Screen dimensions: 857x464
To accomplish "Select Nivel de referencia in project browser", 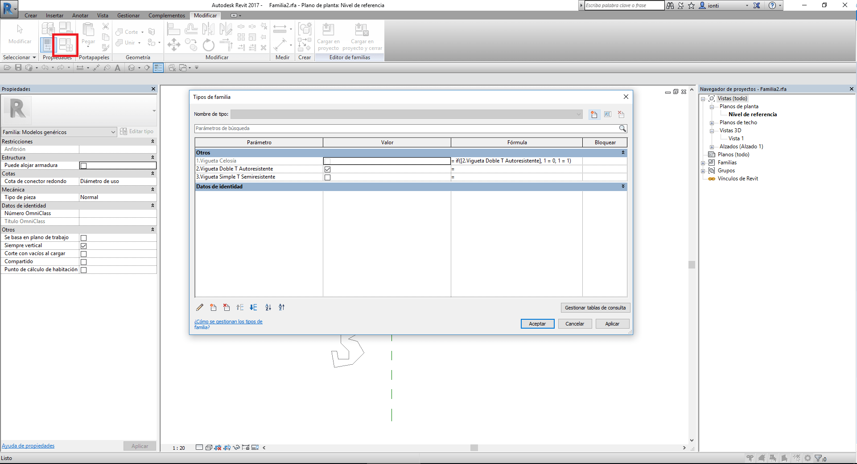I will pos(753,114).
